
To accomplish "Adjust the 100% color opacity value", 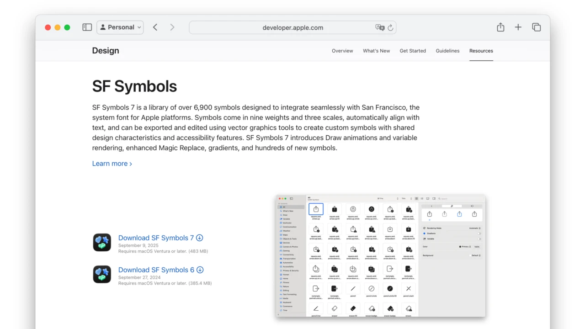I will (477, 246).
